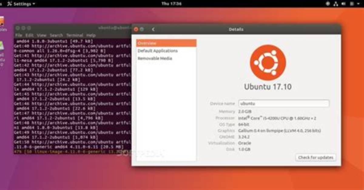The image size is (364, 190).
Task: Click the network icon in system tray
Action: [335, 4]
